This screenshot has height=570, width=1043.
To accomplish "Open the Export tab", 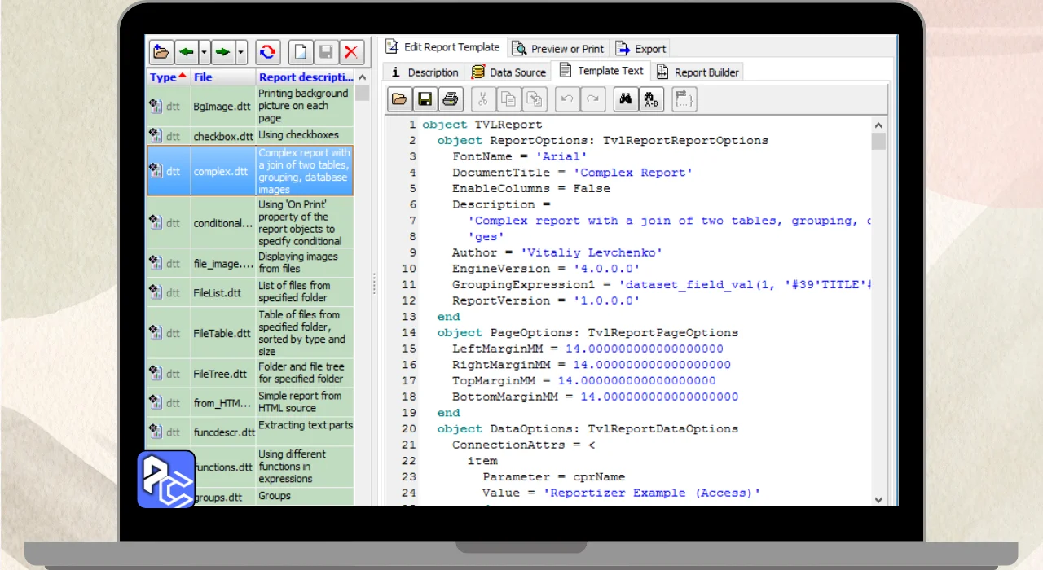I will [641, 49].
